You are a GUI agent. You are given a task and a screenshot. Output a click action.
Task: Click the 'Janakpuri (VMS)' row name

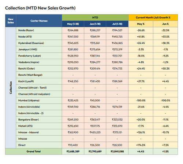[28, 50]
